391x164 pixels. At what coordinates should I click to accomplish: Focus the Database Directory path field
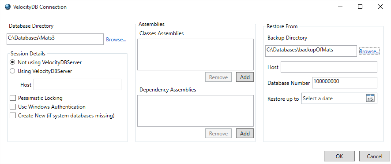point(55,39)
